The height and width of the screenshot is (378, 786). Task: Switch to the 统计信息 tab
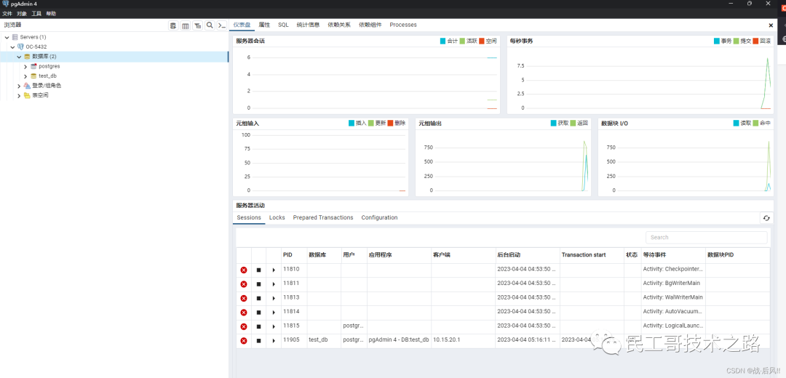(308, 25)
